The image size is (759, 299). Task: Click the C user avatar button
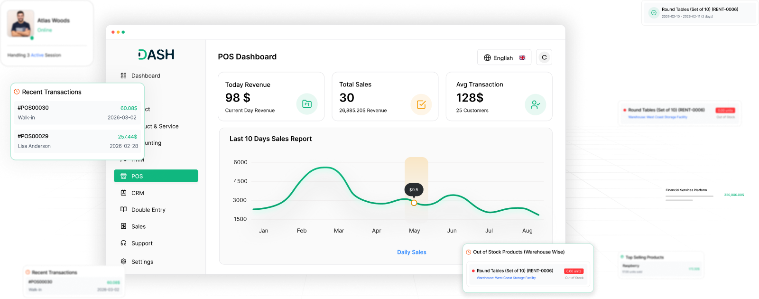pos(544,57)
